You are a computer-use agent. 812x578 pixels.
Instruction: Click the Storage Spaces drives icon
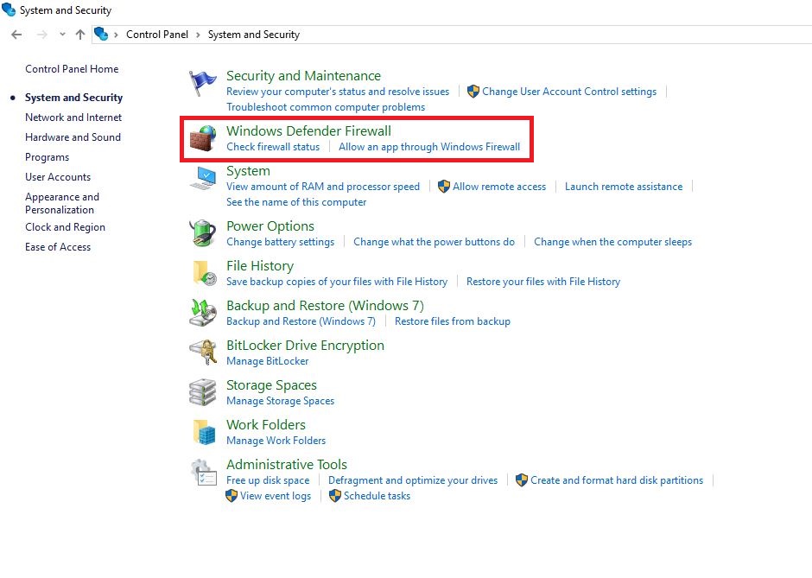[202, 392]
